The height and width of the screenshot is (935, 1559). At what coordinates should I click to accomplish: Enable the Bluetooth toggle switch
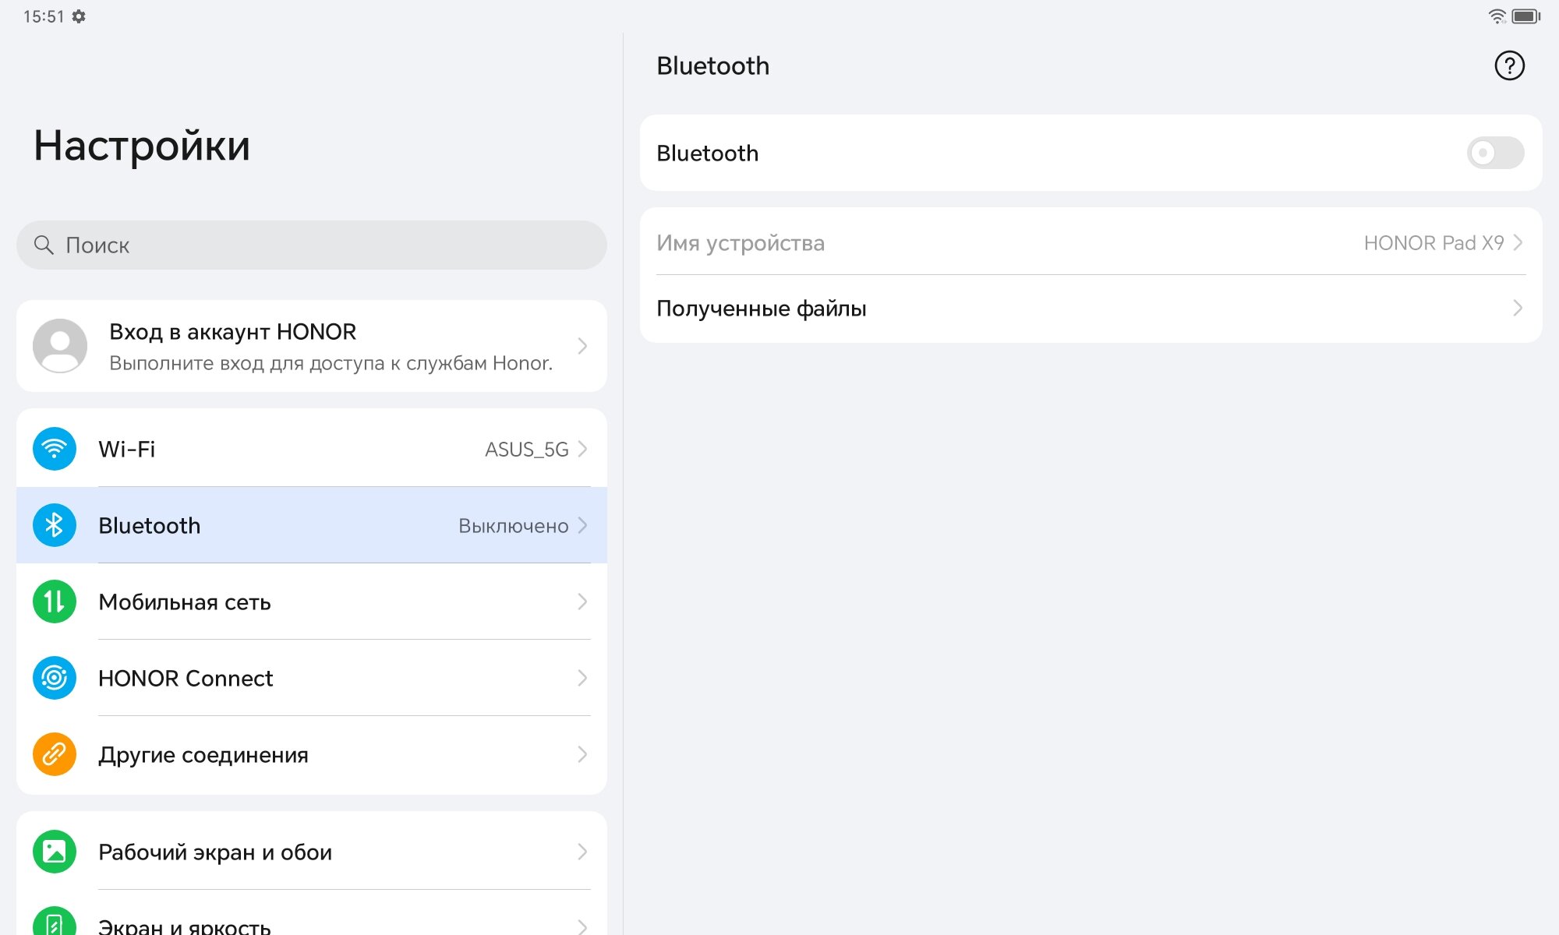point(1495,153)
